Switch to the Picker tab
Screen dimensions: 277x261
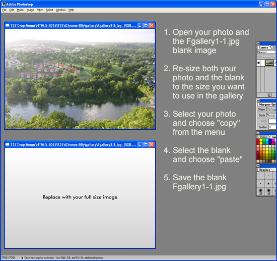263,137
